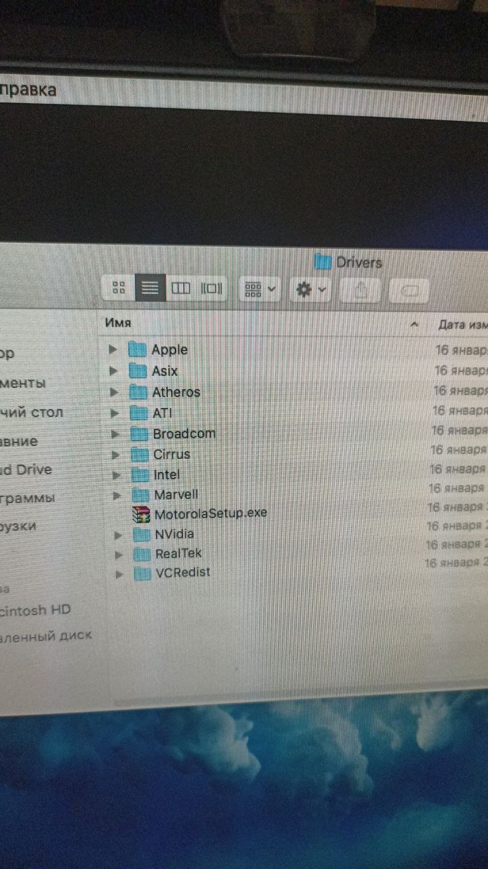
Task: Click the Share toolbar button
Action: (x=361, y=291)
